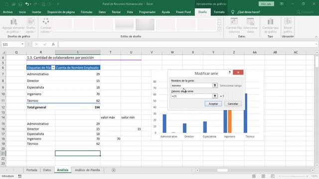Click the lightbulb ¿Qué desea hacer? icon
The width and height of the screenshot is (319, 179).
pos(233,12)
